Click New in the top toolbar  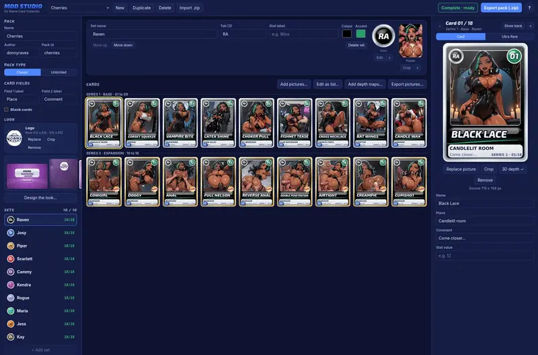120,7
